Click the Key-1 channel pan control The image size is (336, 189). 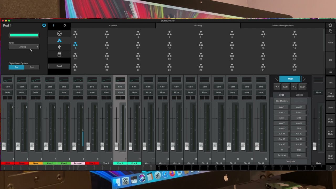click(50, 98)
